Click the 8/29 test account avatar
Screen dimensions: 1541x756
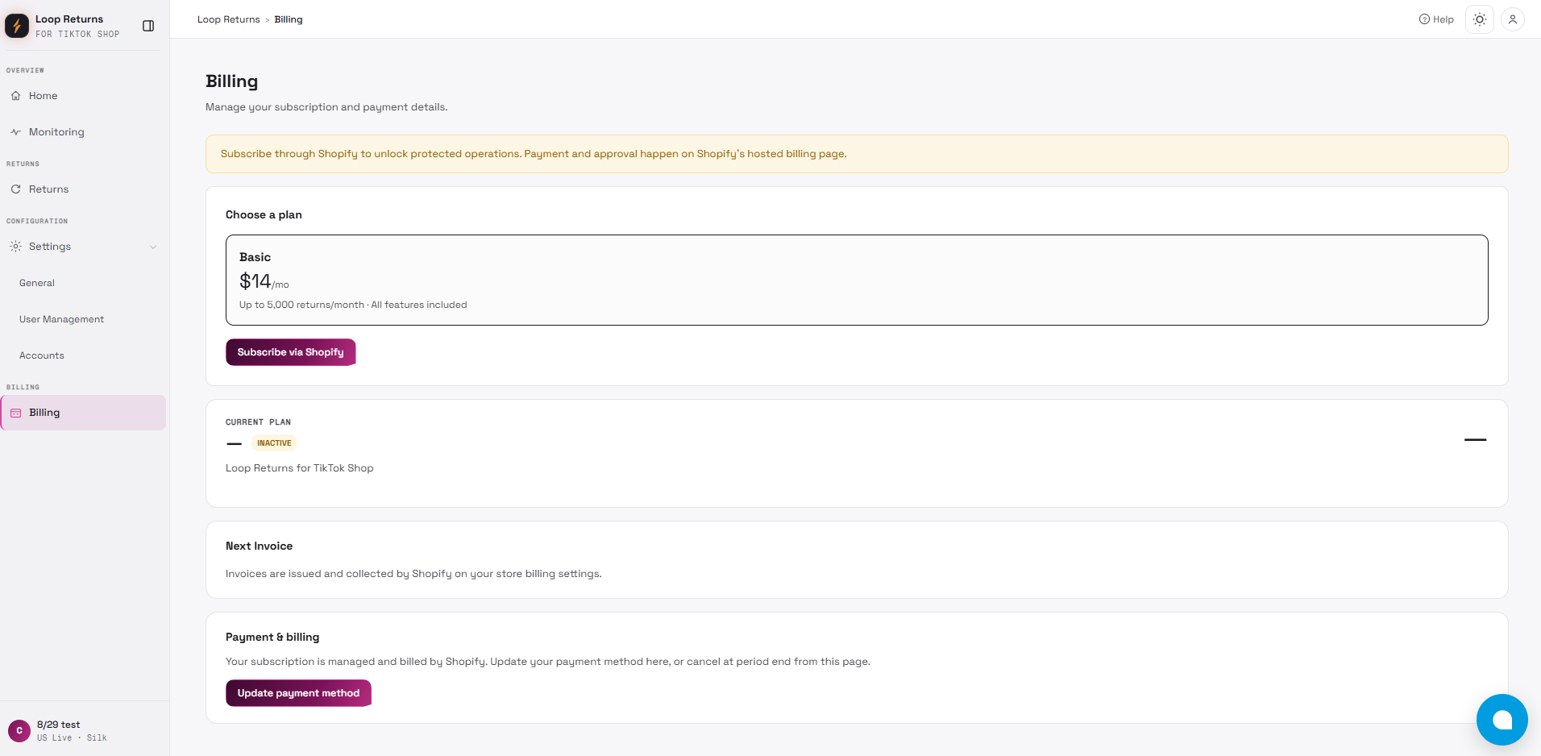click(19, 730)
